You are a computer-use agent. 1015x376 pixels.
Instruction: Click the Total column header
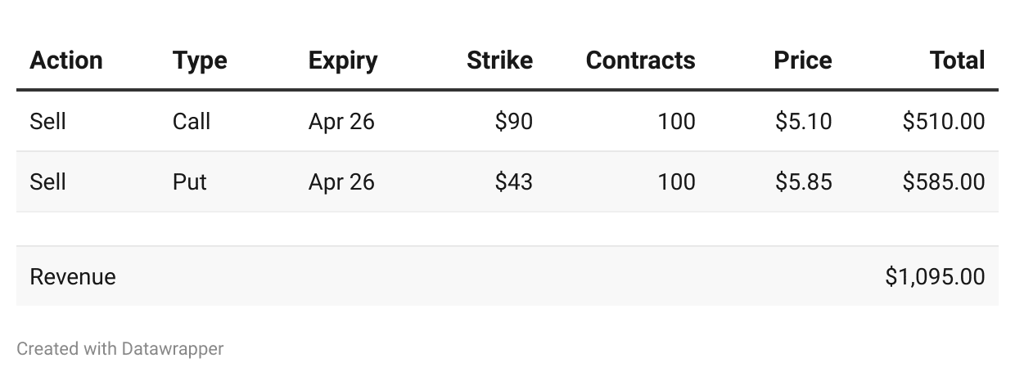coord(957,60)
